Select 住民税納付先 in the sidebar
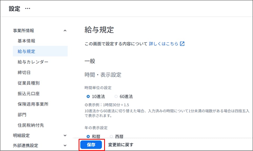 tap(31, 125)
